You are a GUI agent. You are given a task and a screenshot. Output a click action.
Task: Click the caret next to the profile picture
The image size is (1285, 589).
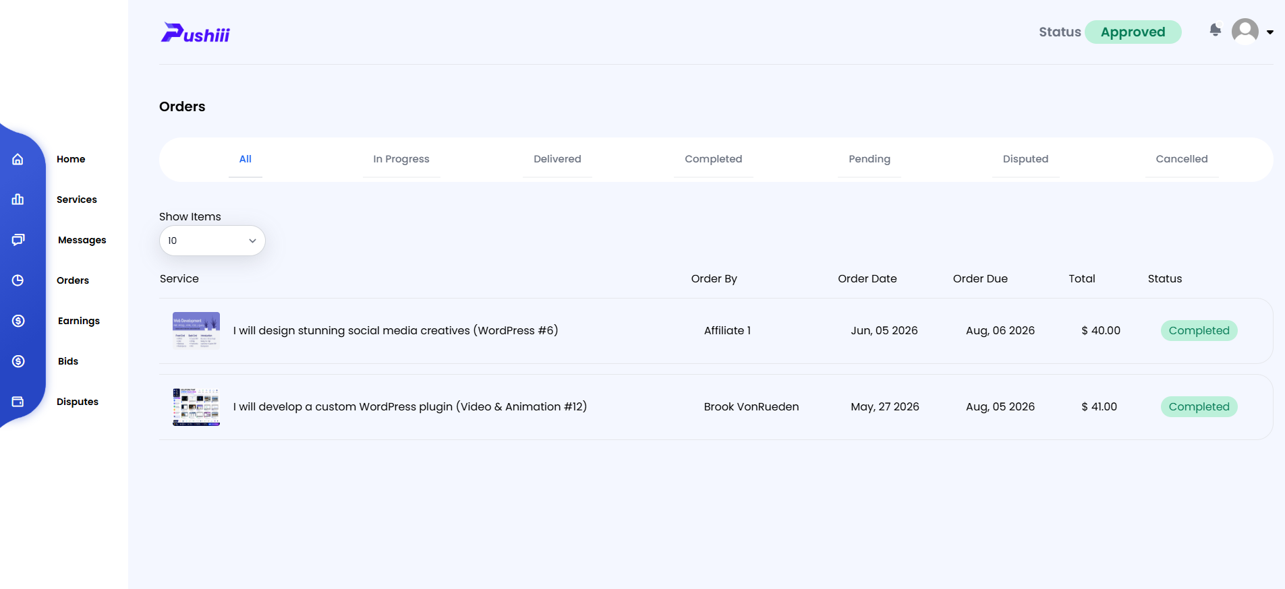tap(1270, 32)
